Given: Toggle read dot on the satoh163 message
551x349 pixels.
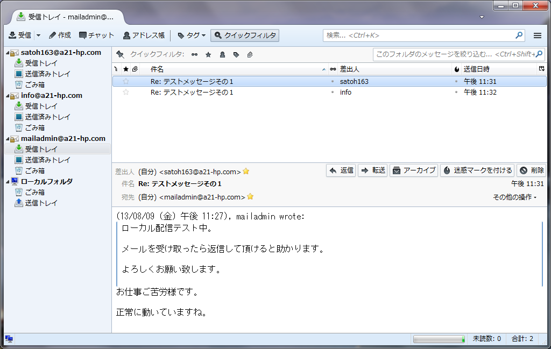Looking at the screenshot, I should point(333,81).
